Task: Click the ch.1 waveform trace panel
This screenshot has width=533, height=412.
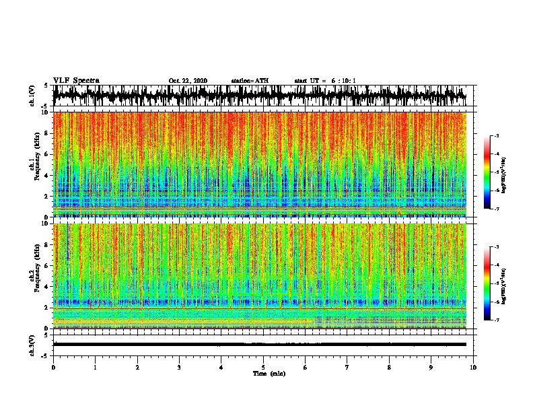Action: (x=263, y=96)
